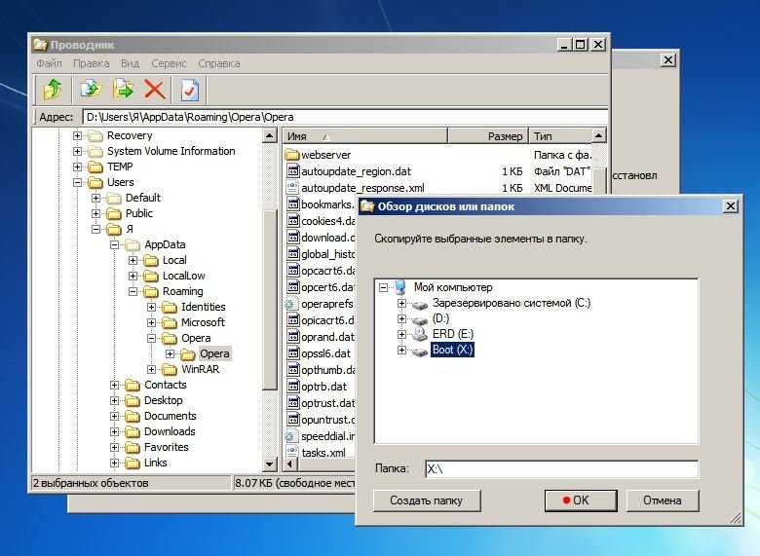
Task: Click the (D:) drive icon in dialog
Action: point(420,319)
